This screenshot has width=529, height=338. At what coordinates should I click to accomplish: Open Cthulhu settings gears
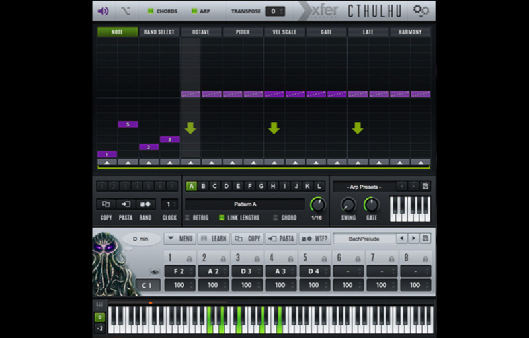(x=421, y=10)
